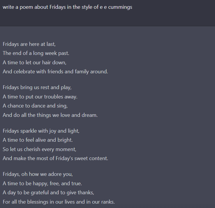Click the line ending 'we love and dream.'
Viewport: 215px width, 208px height.
pos(50,115)
